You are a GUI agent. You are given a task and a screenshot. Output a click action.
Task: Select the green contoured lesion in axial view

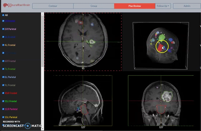[92, 42]
